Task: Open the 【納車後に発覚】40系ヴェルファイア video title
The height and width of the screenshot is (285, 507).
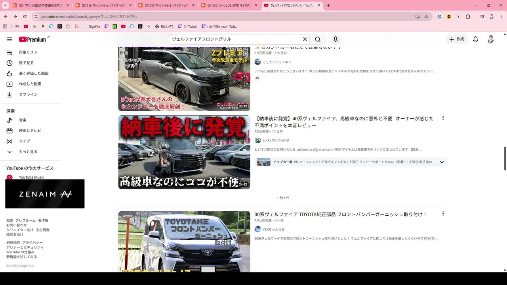Action: [344, 122]
